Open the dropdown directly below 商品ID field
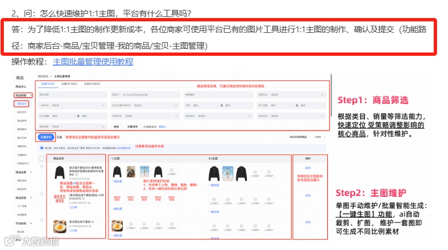448x250 pixels. tap(145, 106)
